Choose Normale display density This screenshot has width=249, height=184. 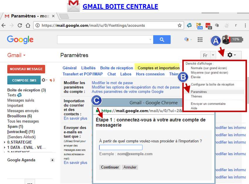pos(209,68)
